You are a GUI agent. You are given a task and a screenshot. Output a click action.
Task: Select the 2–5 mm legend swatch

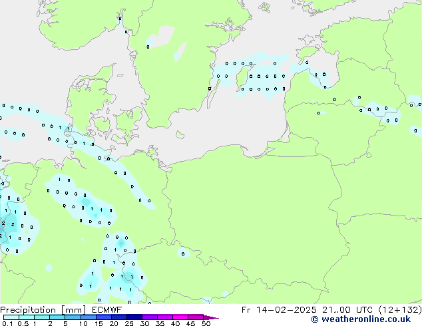point(57,317)
